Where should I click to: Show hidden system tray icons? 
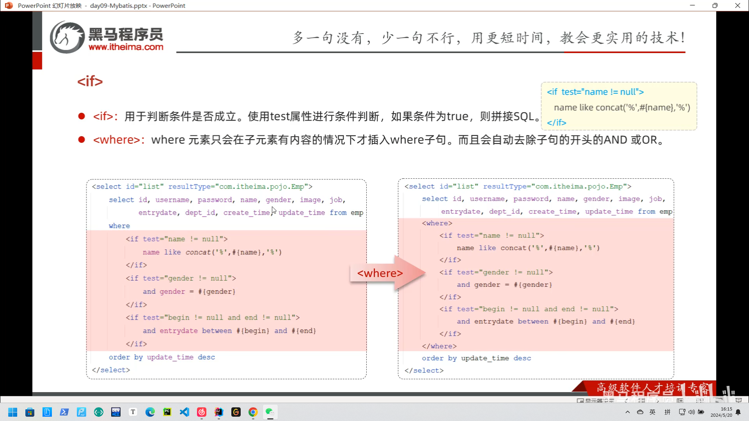(628, 412)
